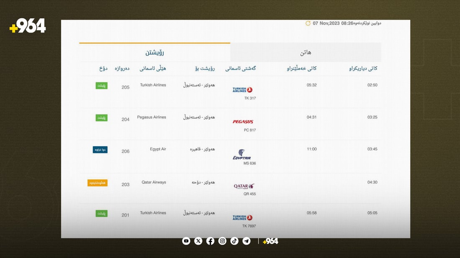Image resolution: width=460 pixels, height=258 pixels.
Task: Click the green departed badge for flight 205
Action: pyautogui.click(x=101, y=85)
